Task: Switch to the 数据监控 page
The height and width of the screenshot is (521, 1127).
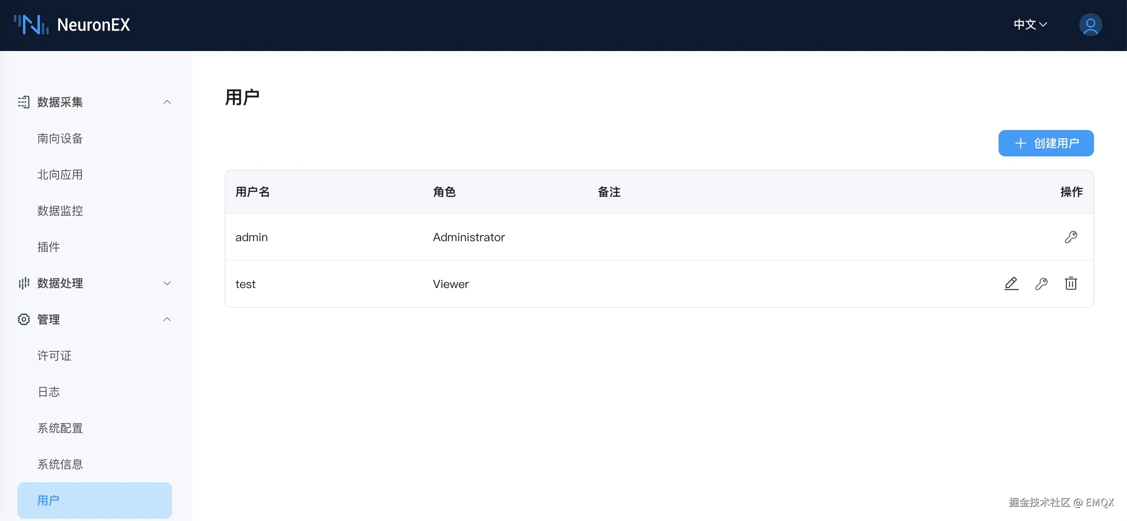Action: 60,210
